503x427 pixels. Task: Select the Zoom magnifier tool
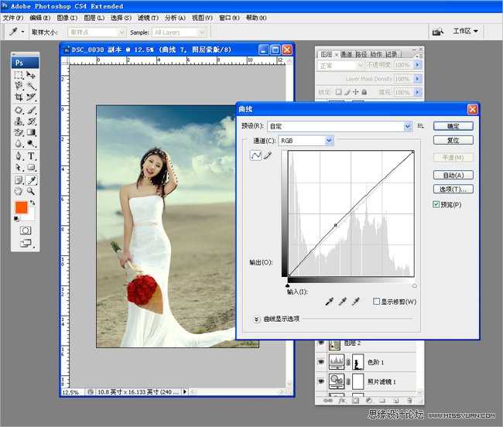[31, 190]
